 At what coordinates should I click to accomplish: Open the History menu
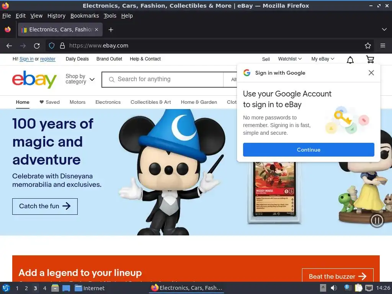(56, 16)
